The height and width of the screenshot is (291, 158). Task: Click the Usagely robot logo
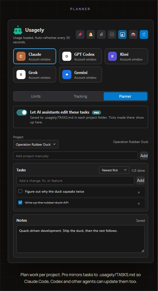coord(18,30)
